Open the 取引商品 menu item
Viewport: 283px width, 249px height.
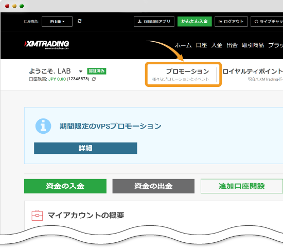253,45
